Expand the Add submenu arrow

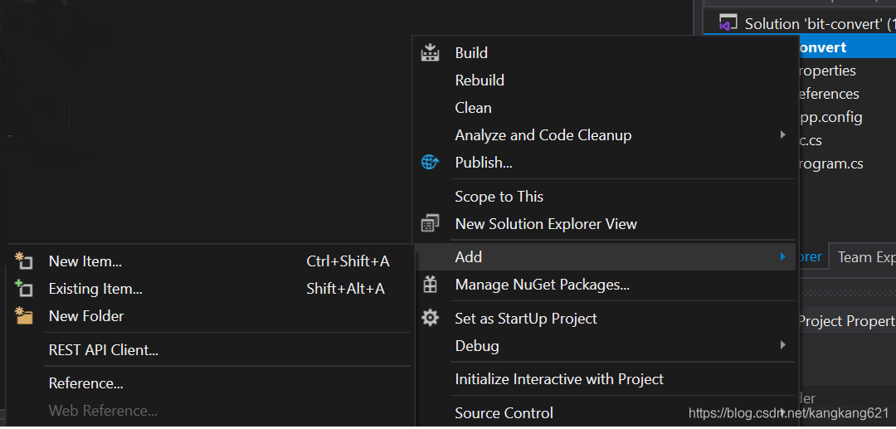[782, 257]
